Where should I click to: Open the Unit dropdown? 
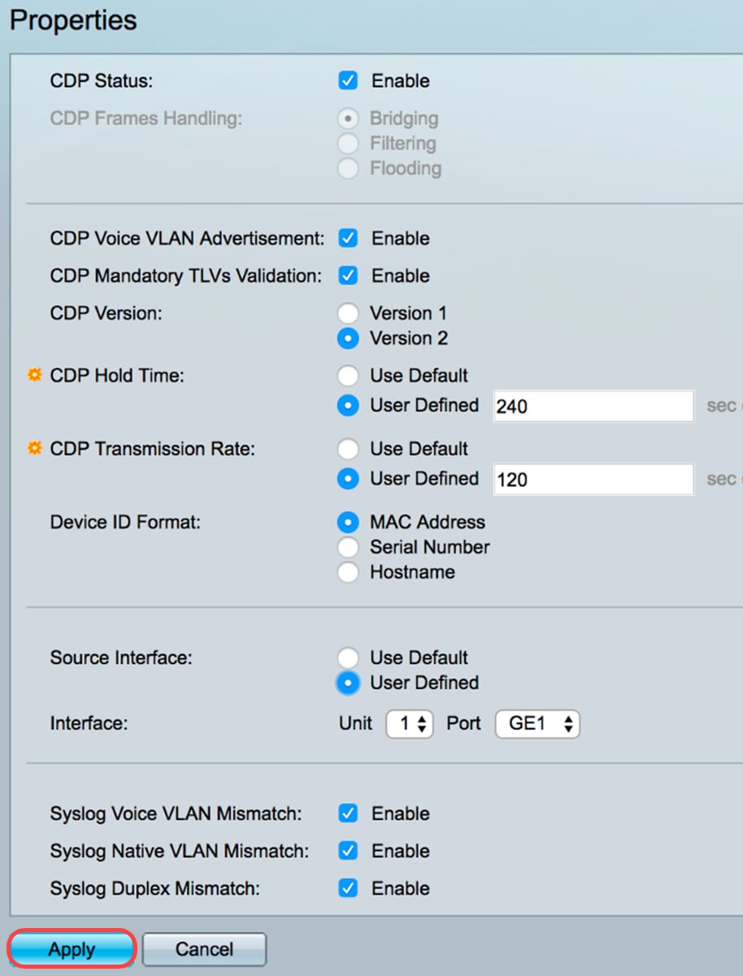409,723
